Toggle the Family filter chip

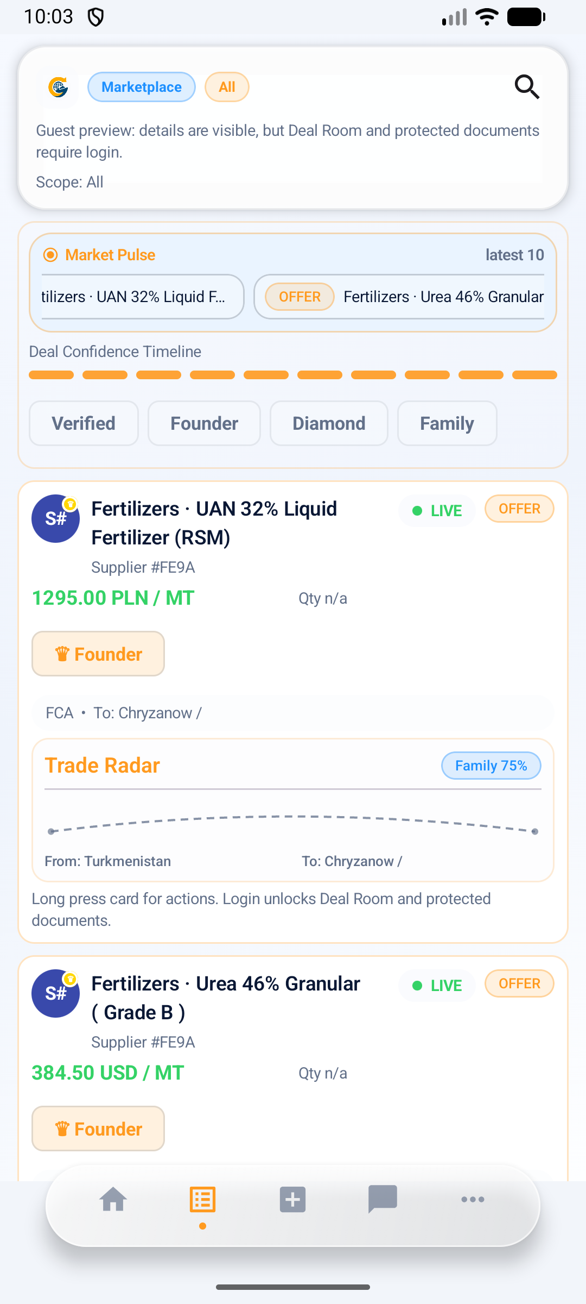[x=447, y=423]
